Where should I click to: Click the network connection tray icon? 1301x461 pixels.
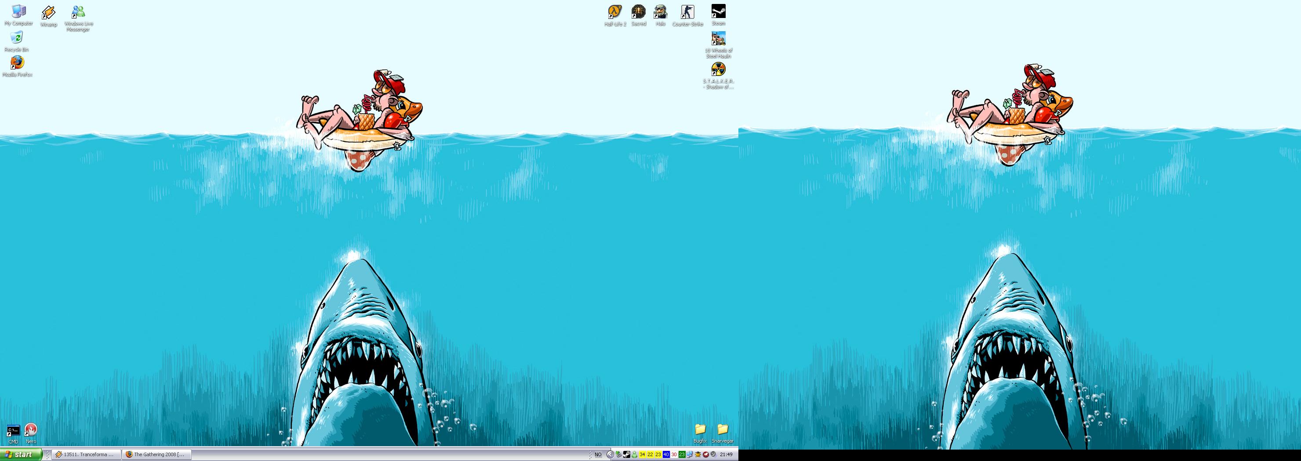[x=690, y=454]
